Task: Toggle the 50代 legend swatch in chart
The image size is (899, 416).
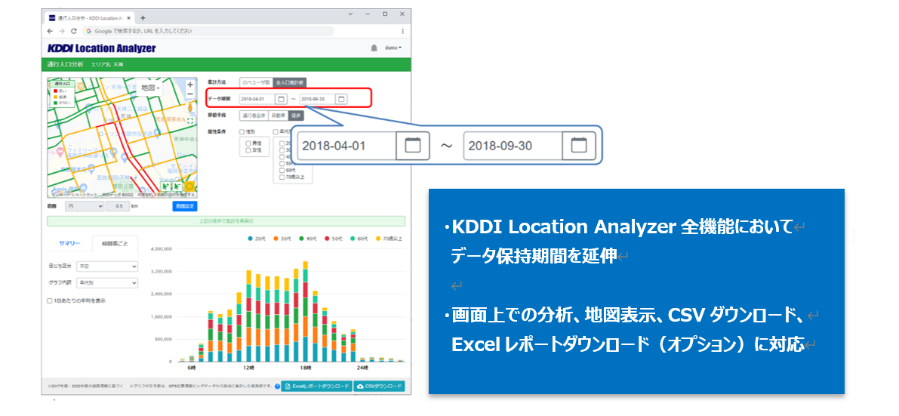Action: click(326, 238)
